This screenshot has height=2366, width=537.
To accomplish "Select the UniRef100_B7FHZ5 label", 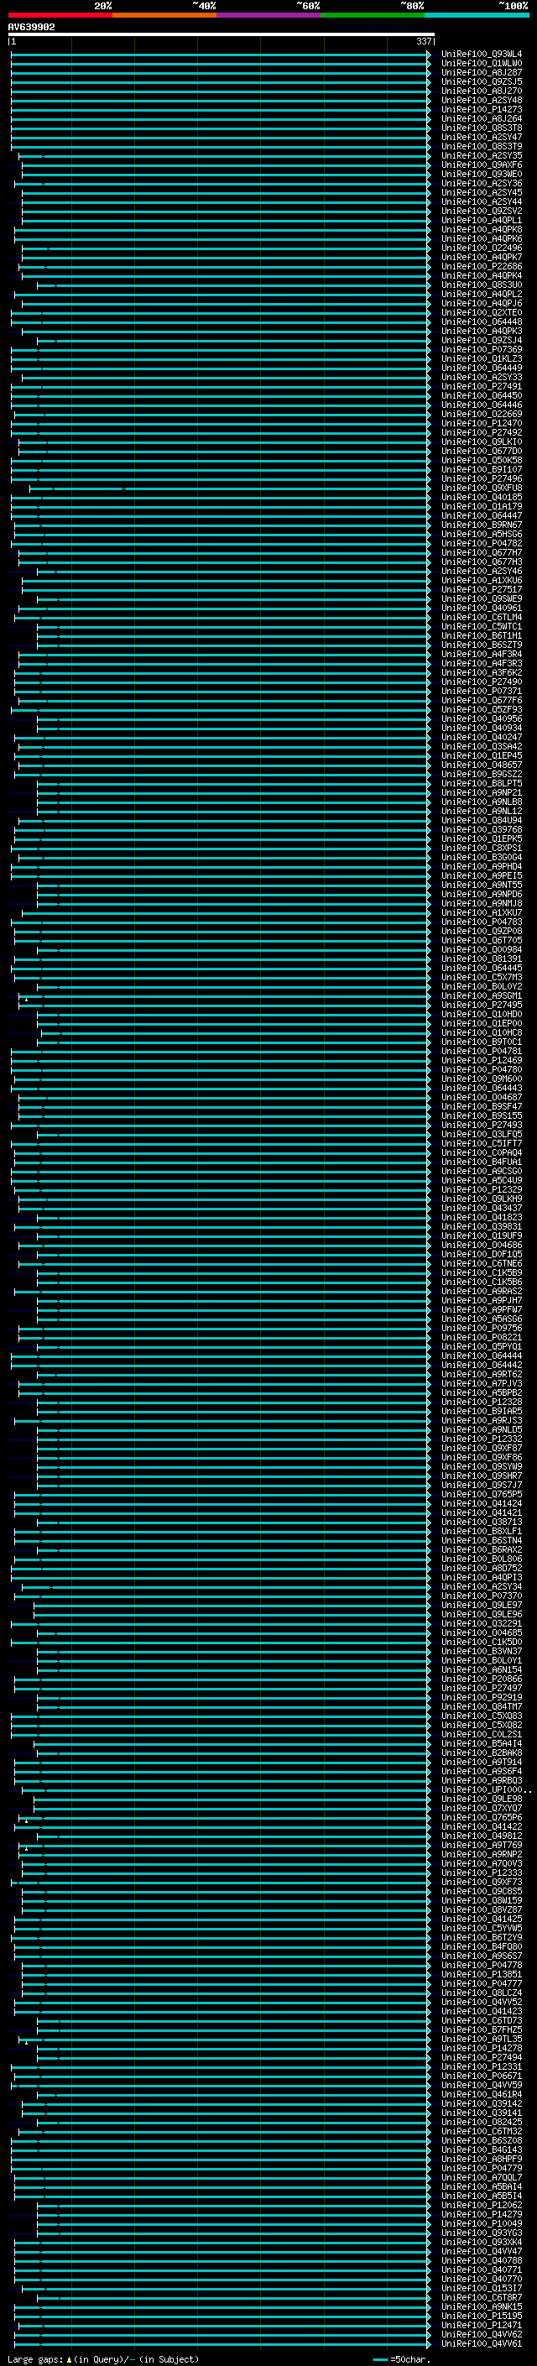I will pos(482,2031).
